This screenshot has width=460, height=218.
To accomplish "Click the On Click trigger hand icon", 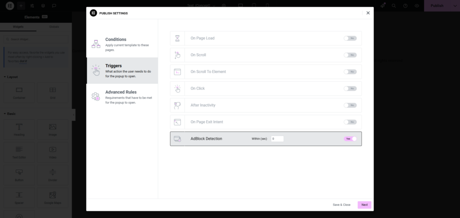I will (x=177, y=88).
